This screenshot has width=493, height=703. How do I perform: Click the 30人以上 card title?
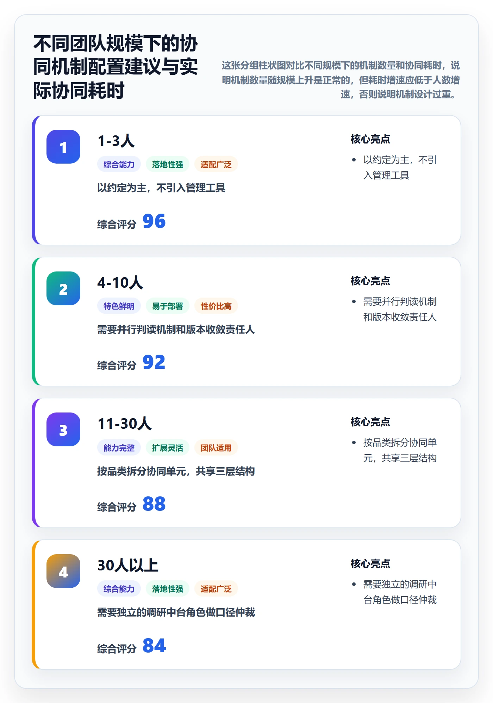click(x=128, y=566)
